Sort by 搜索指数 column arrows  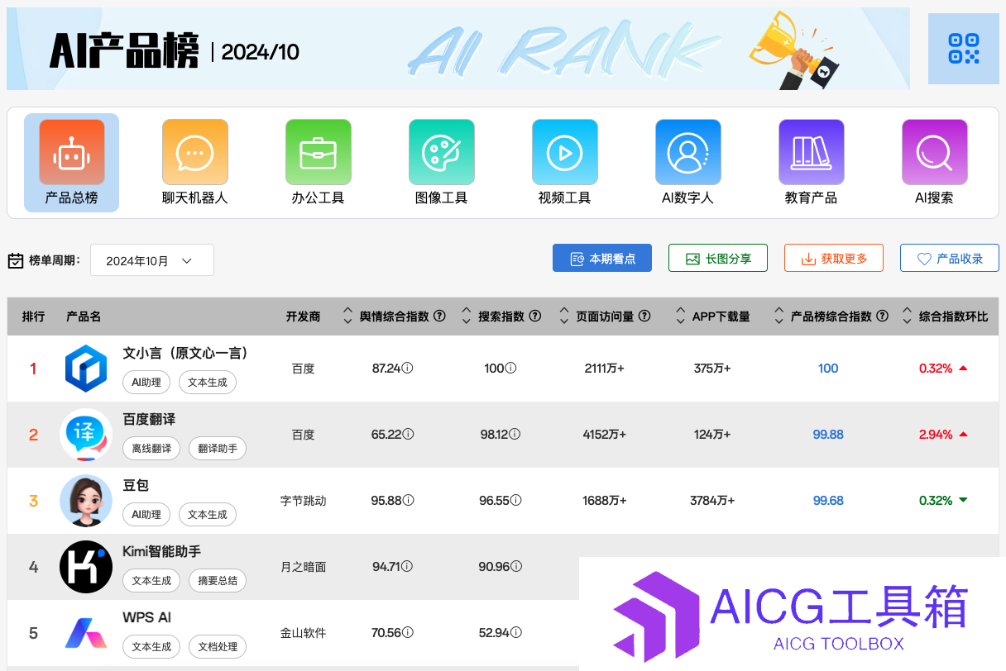tap(467, 316)
